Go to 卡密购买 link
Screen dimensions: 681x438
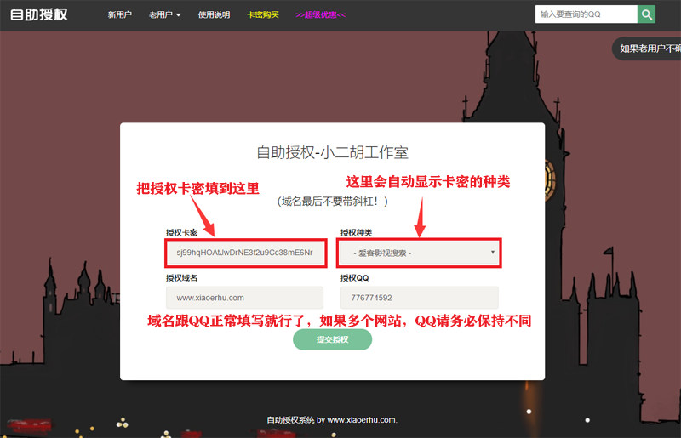point(263,14)
